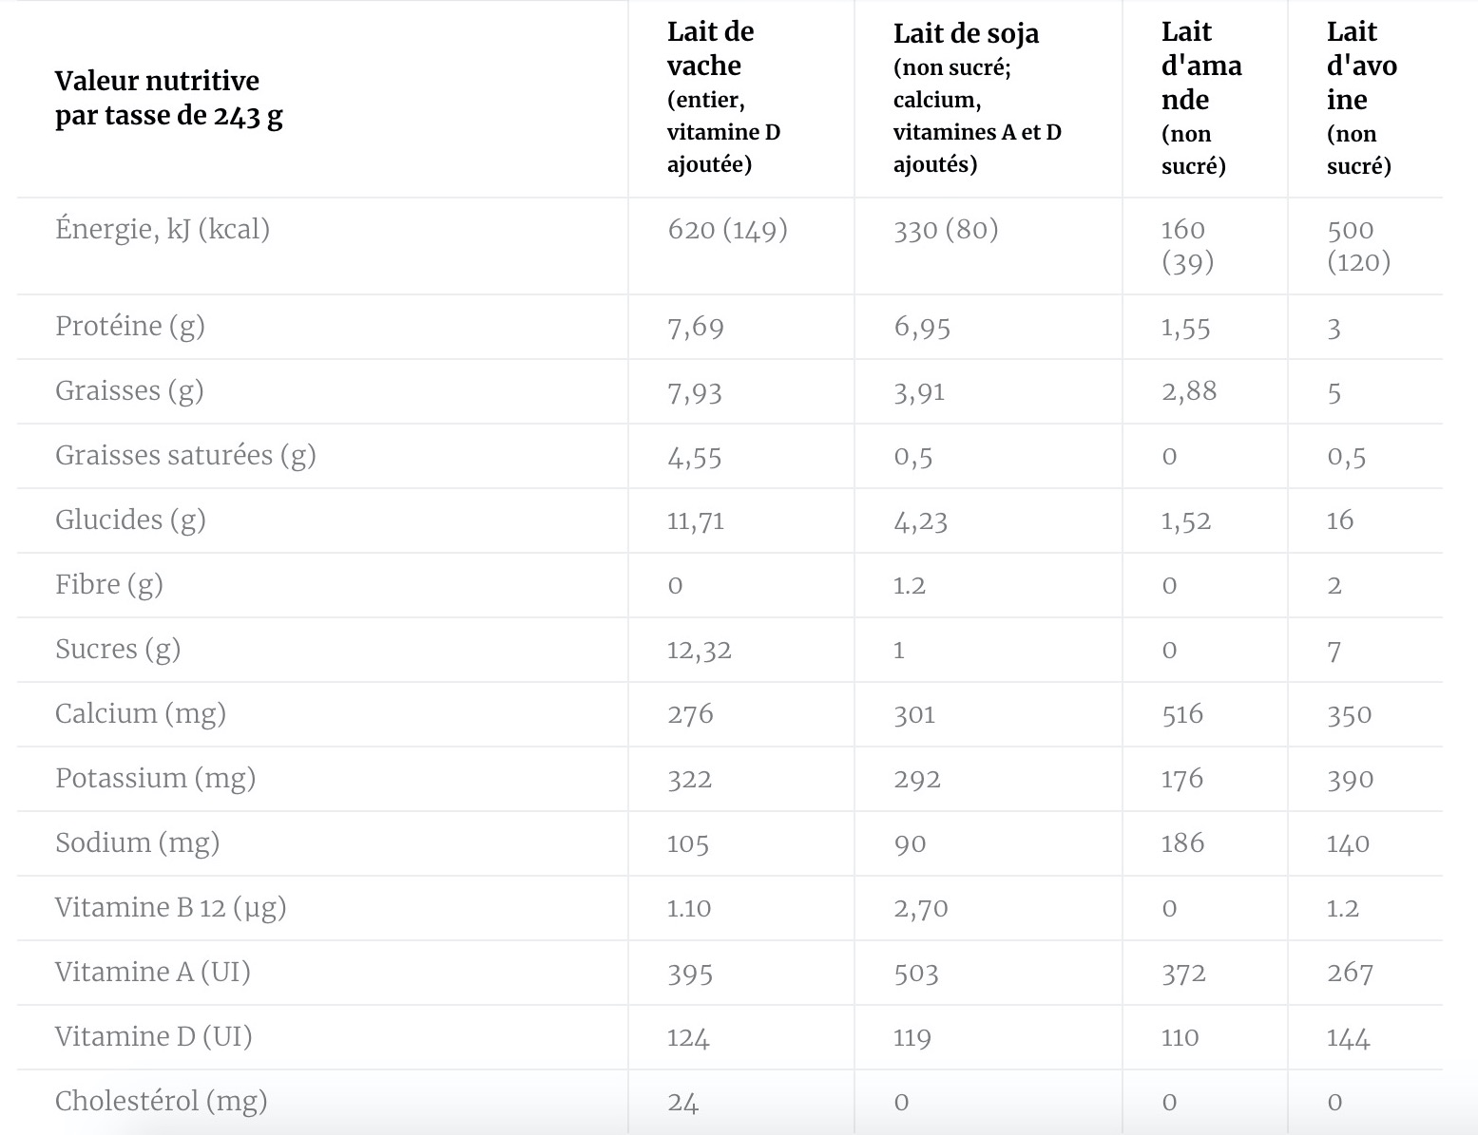Select the "Lait d'avoine" column header
Image resolution: width=1478 pixels, height=1135 pixels.
click(x=1361, y=66)
